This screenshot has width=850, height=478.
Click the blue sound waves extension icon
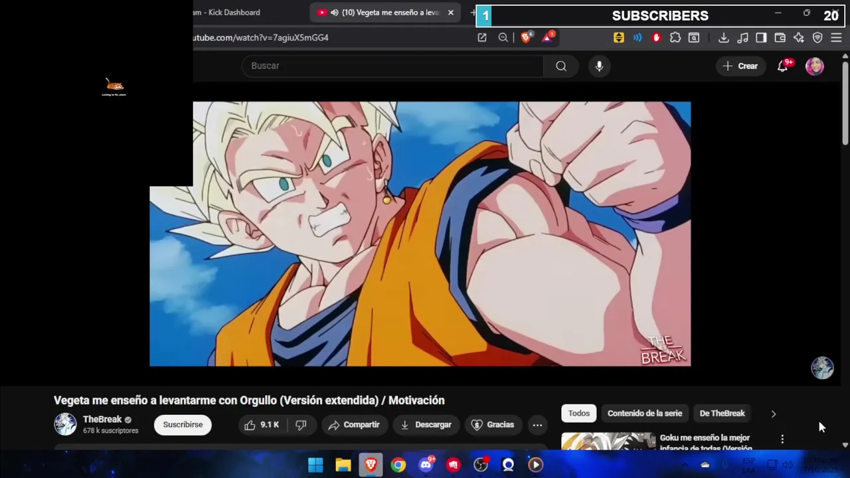[637, 38]
